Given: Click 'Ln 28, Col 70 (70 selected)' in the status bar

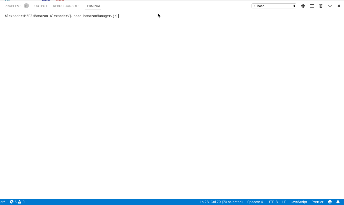Looking at the screenshot, I should pos(221,202).
